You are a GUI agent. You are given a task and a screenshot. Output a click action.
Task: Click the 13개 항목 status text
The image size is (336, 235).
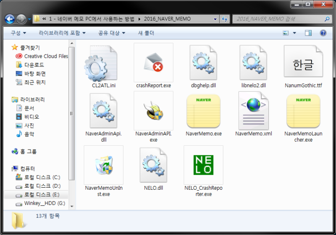[47, 216]
